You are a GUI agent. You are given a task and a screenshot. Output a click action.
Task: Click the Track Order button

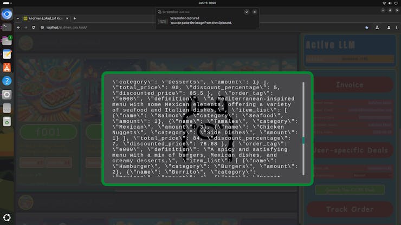point(350,209)
